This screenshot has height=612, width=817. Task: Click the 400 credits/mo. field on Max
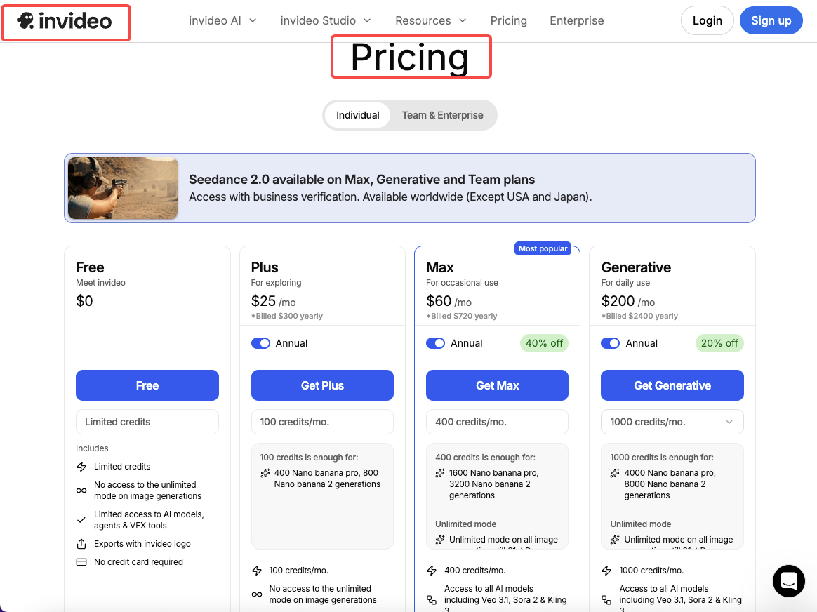(497, 422)
